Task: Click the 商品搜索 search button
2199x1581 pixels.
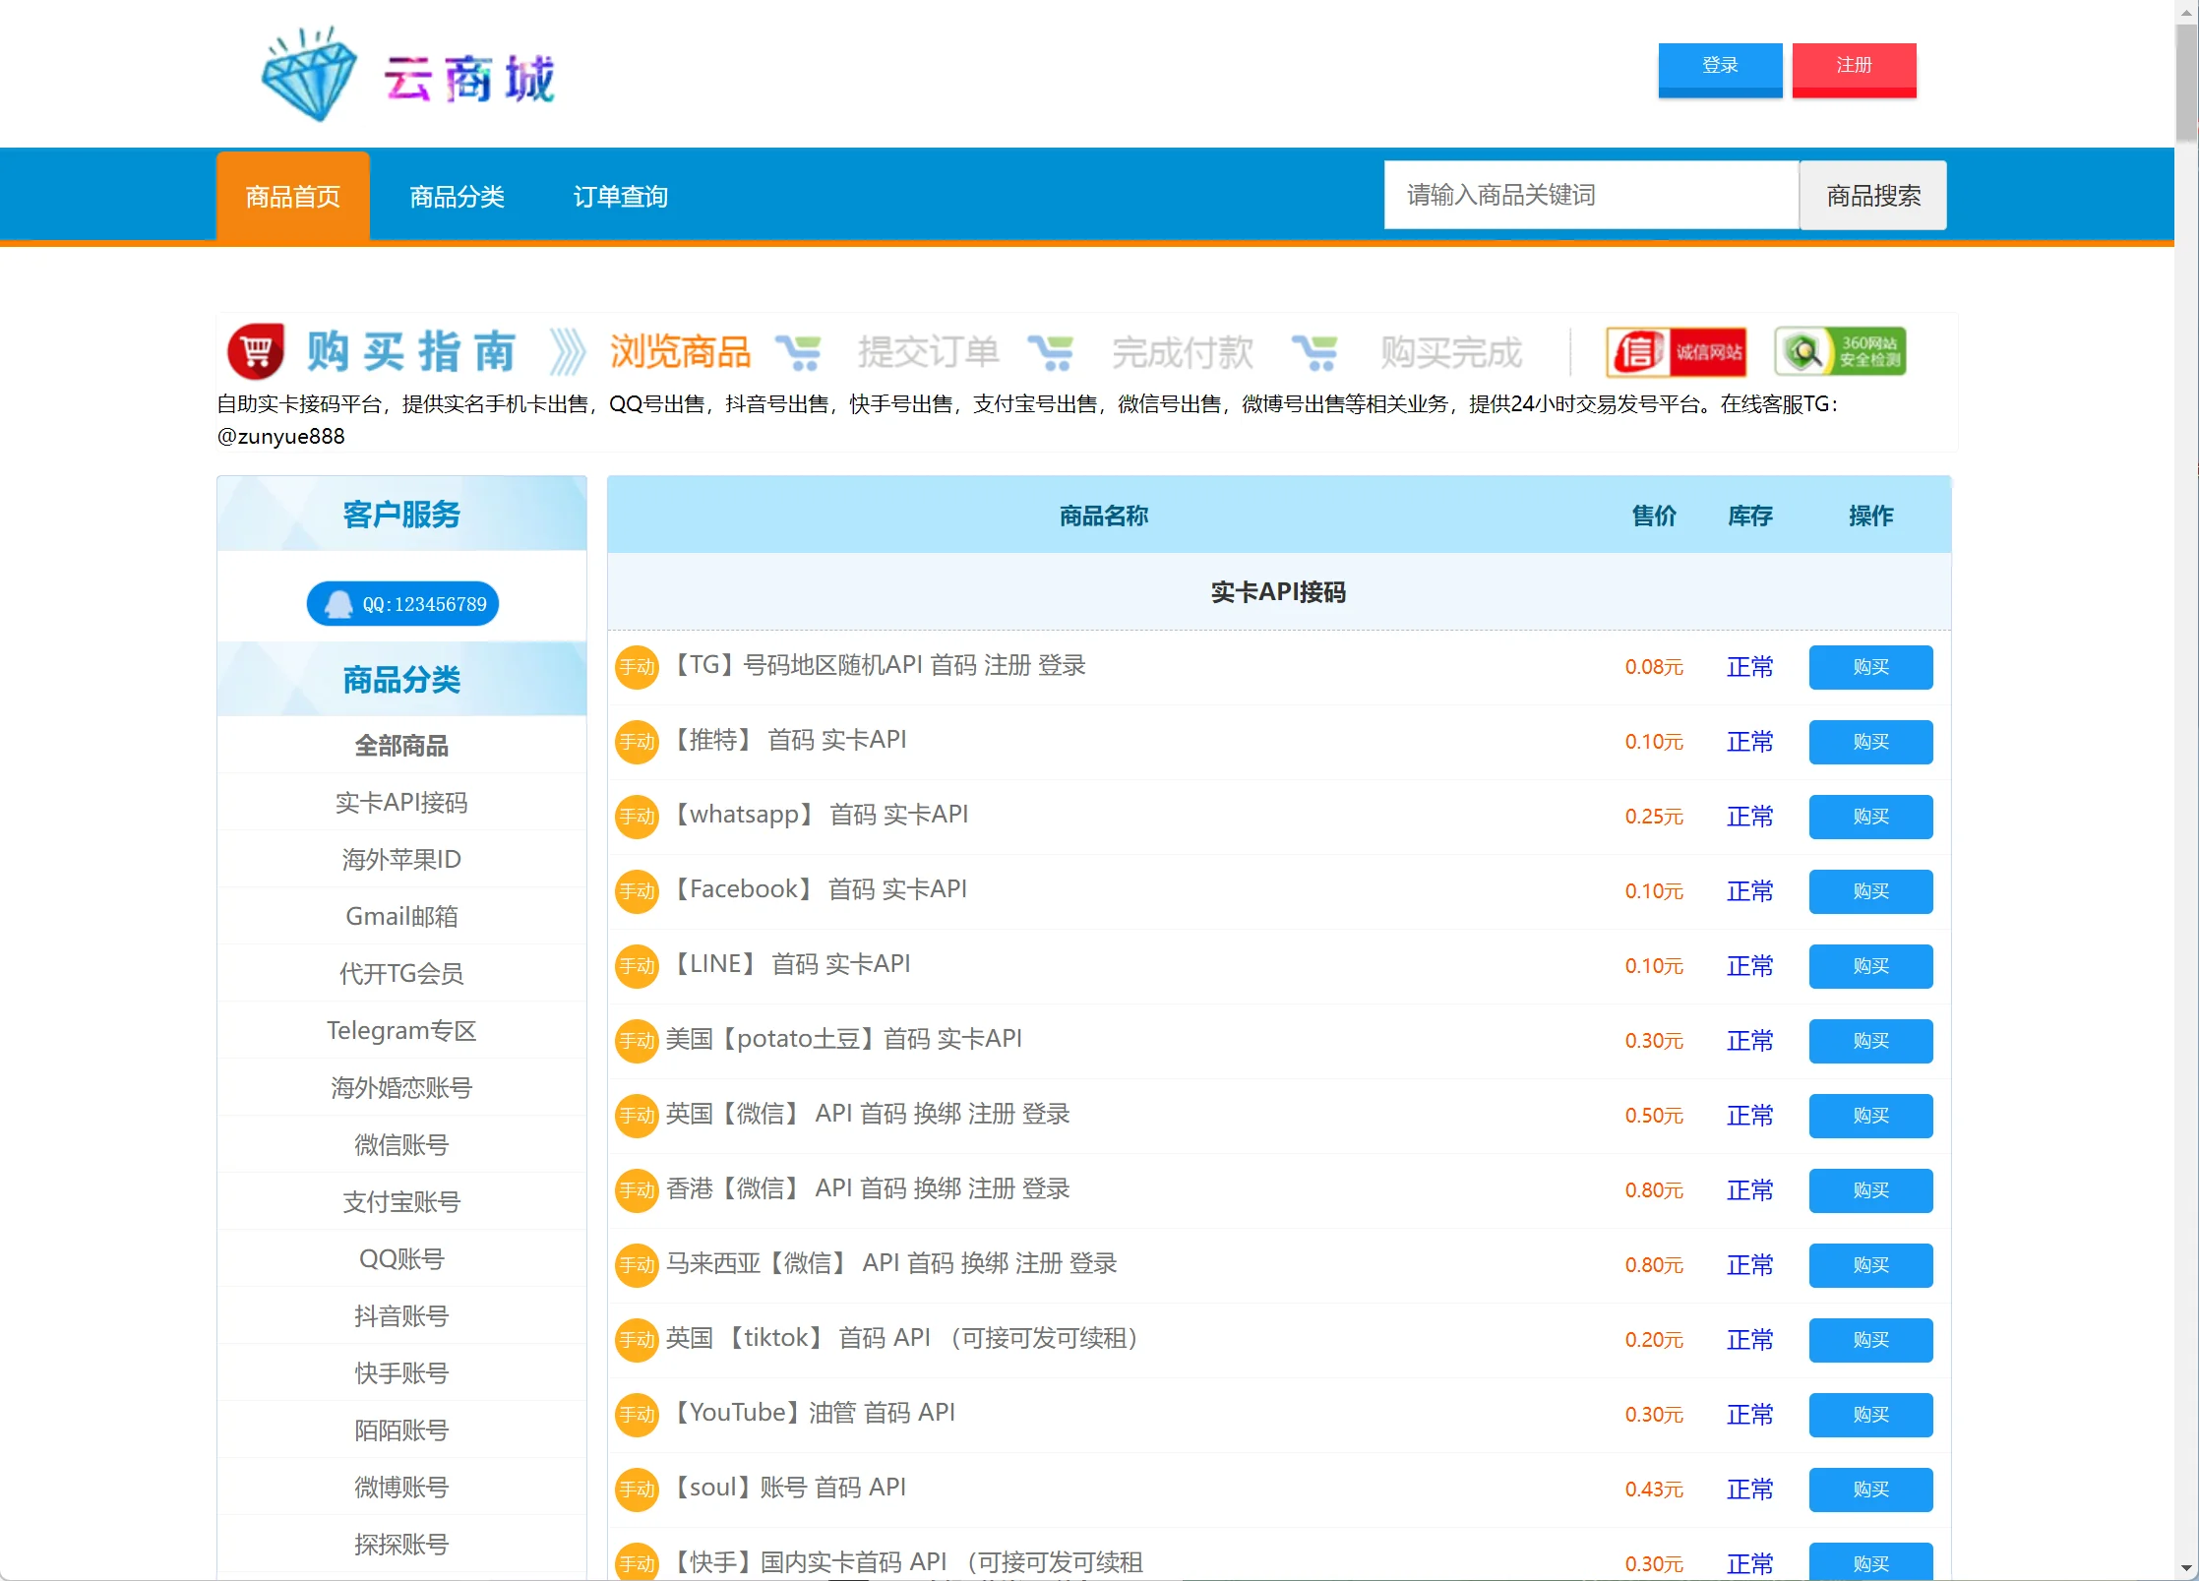Action: tap(1872, 196)
